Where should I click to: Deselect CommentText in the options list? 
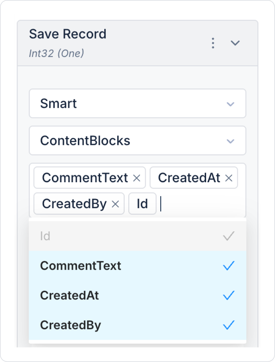[81, 266]
